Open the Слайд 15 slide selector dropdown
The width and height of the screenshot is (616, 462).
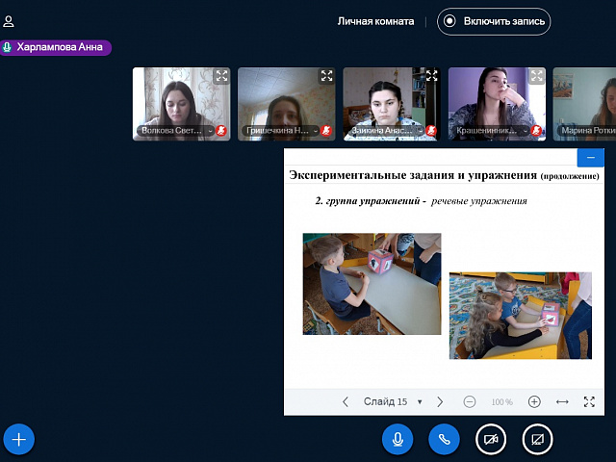(393, 401)
